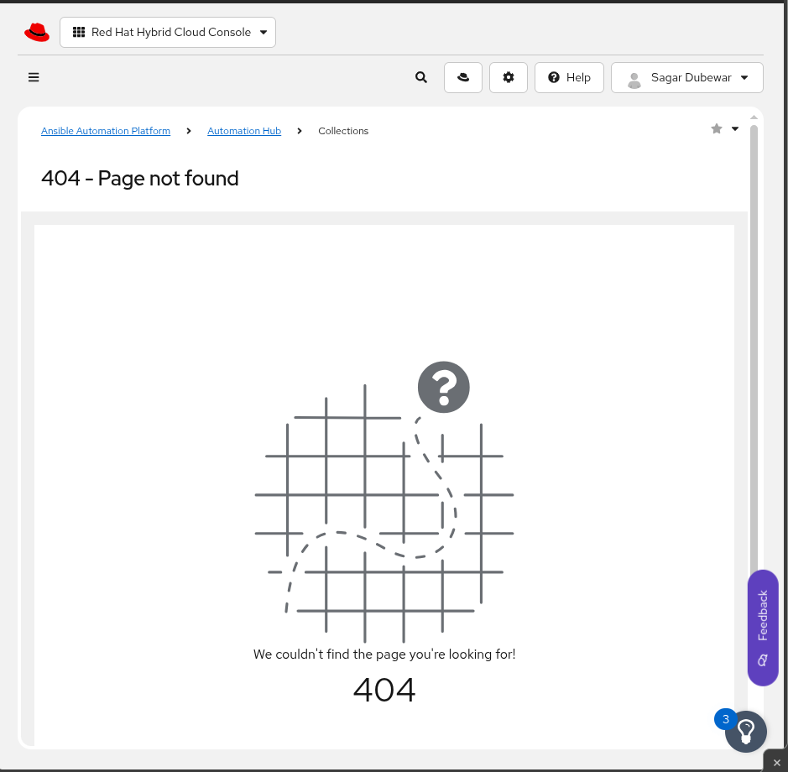Click the Red Hat logo
This screenshot has height=772, width=788.
(x=37, y=32)
